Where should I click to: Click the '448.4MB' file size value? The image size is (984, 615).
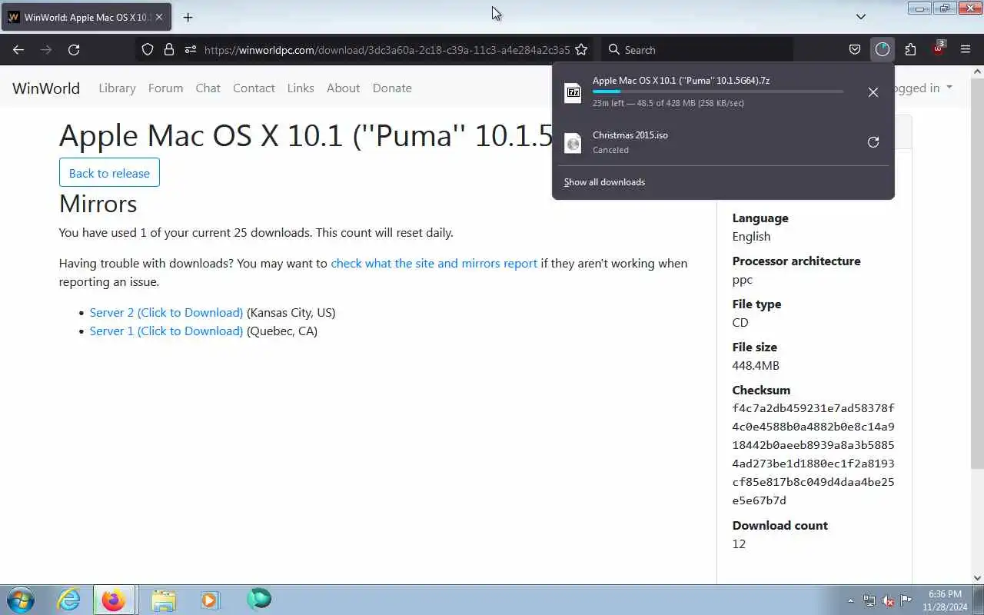pyautogui.click(x=756, y=365)
